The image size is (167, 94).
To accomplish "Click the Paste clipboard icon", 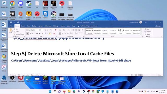I will (11, 30).
